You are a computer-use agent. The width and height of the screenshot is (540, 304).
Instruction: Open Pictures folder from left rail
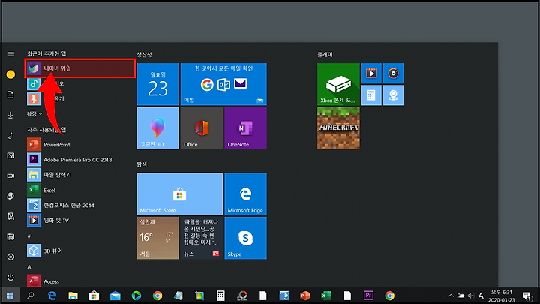pyautogui.click(x=10, y=155)
